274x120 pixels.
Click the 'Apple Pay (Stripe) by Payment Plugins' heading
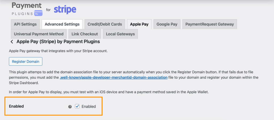click(x=58, y=42)
